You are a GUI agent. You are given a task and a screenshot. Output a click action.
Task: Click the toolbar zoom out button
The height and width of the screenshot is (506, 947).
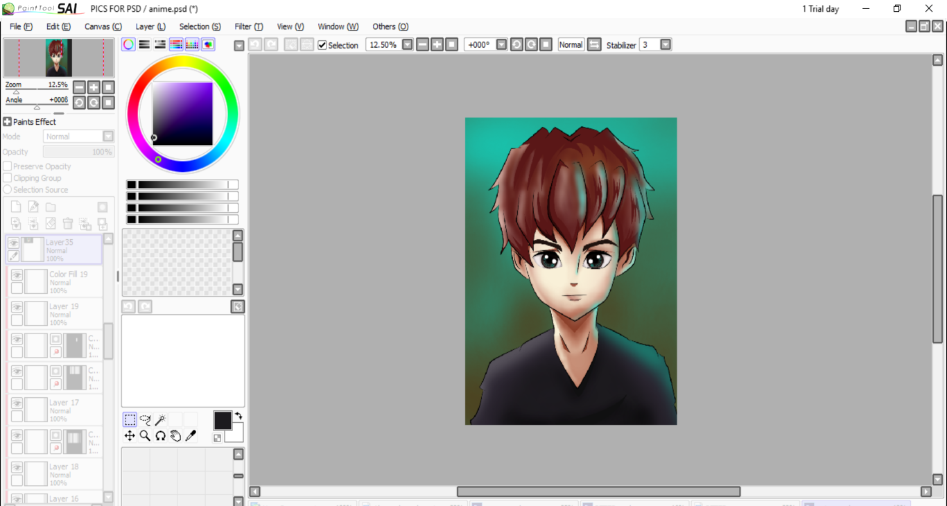pos(422,44)
